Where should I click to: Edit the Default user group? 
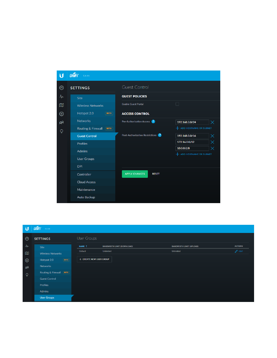pyautogui.click(x=239, y=251)
